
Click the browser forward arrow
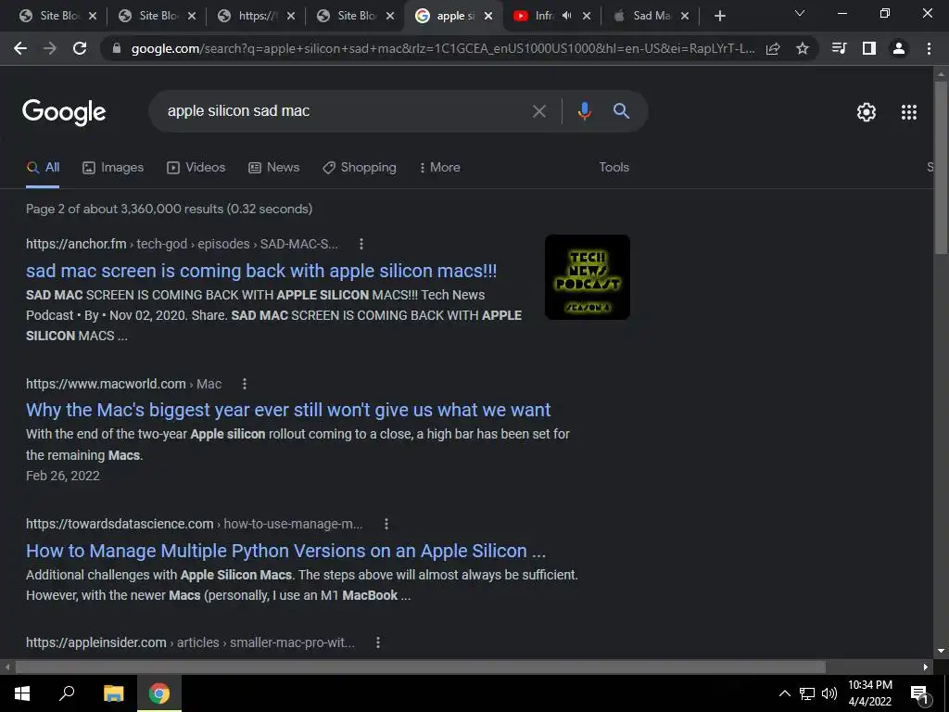(x=50, y=48)
